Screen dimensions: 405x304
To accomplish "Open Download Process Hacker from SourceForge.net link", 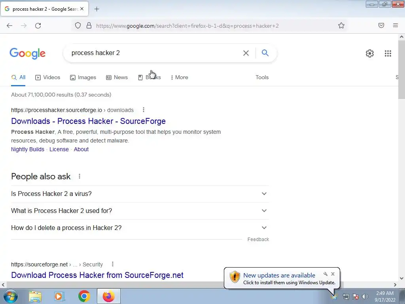I will 97,275.
